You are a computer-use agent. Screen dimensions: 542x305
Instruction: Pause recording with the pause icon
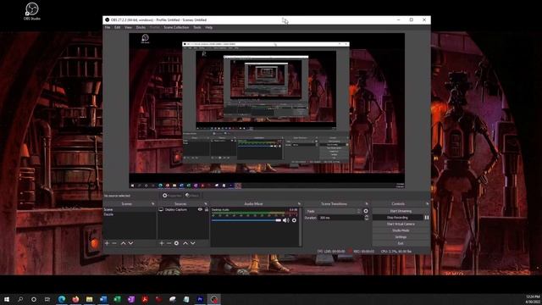pos(427,218)
